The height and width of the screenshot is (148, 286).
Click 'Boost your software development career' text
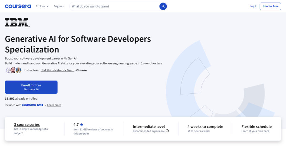41,59
